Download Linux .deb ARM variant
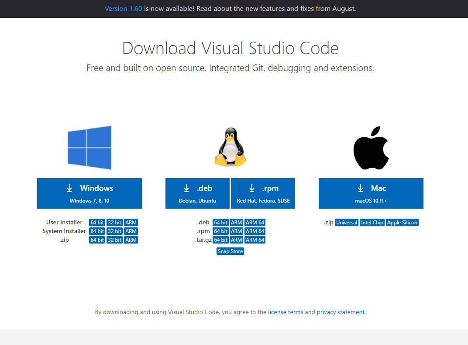This screenshot has width=468, height=345. 236,223
